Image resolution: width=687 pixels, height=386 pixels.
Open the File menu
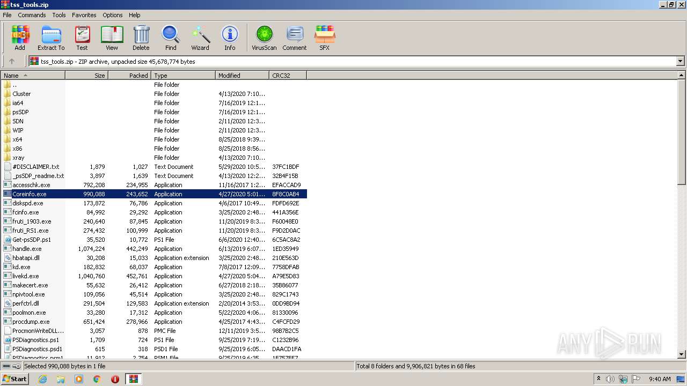pos(7,15)
